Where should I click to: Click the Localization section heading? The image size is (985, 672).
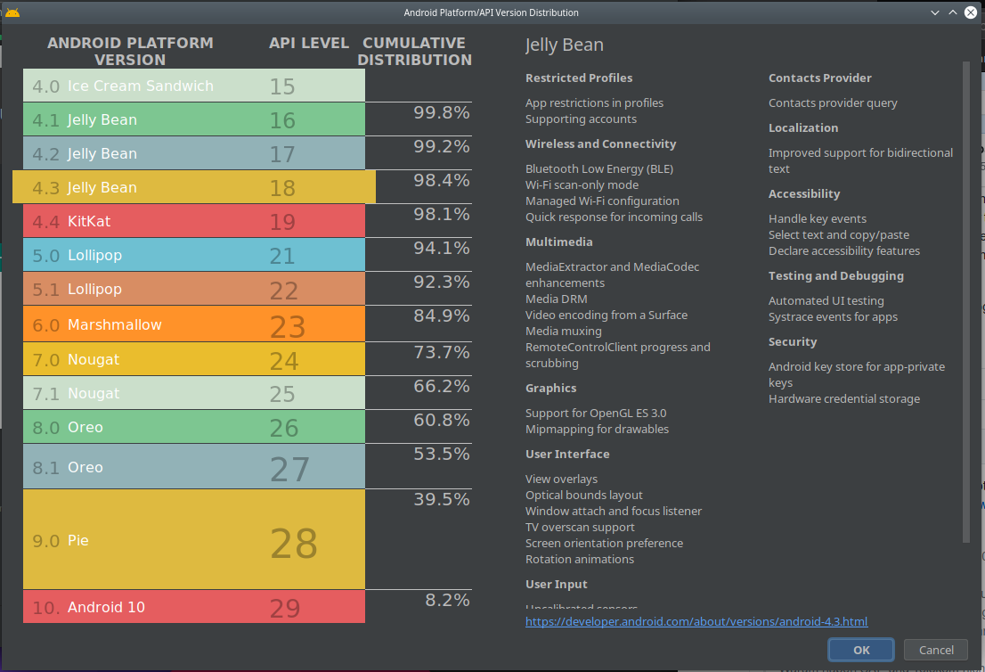(x=803, y=127)
